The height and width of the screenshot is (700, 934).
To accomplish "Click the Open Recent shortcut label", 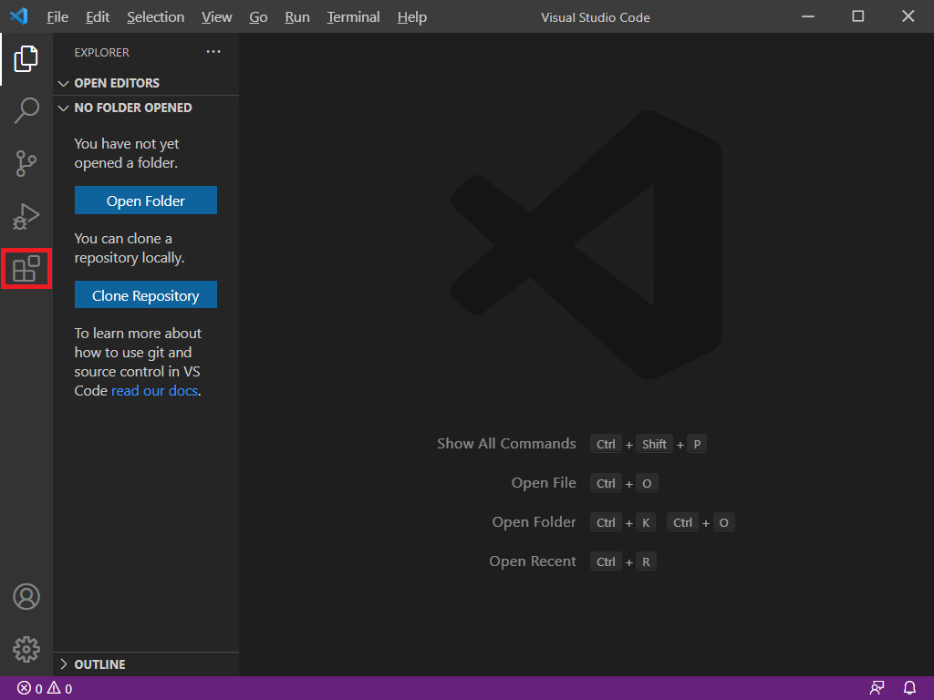I will point(533,561).
